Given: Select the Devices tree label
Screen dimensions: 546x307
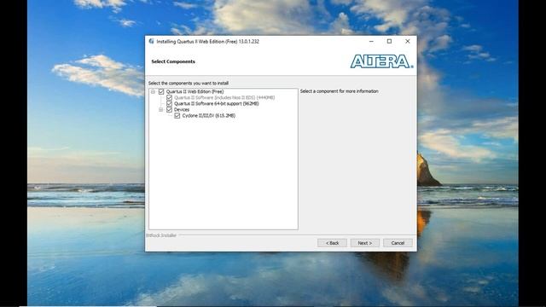Looking at the screenshot, I should click(x=182, y=110).
